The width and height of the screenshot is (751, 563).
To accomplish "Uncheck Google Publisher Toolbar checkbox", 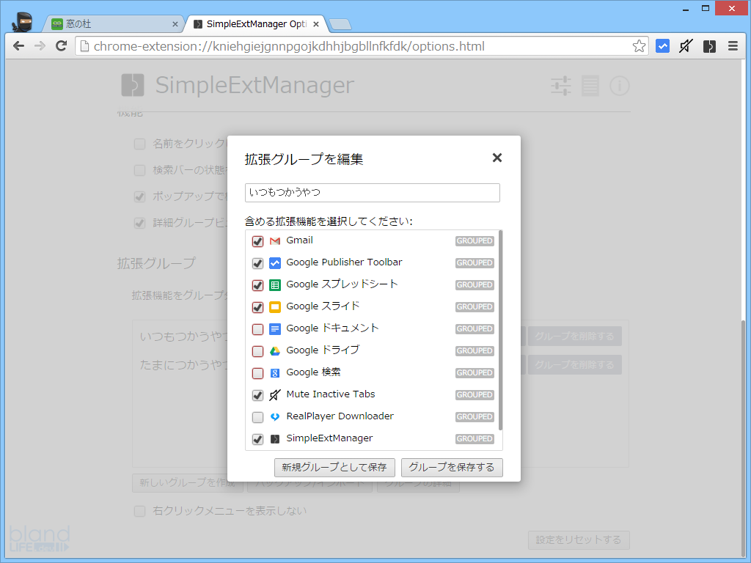I will pyautogui.click(x=257, y=263).
